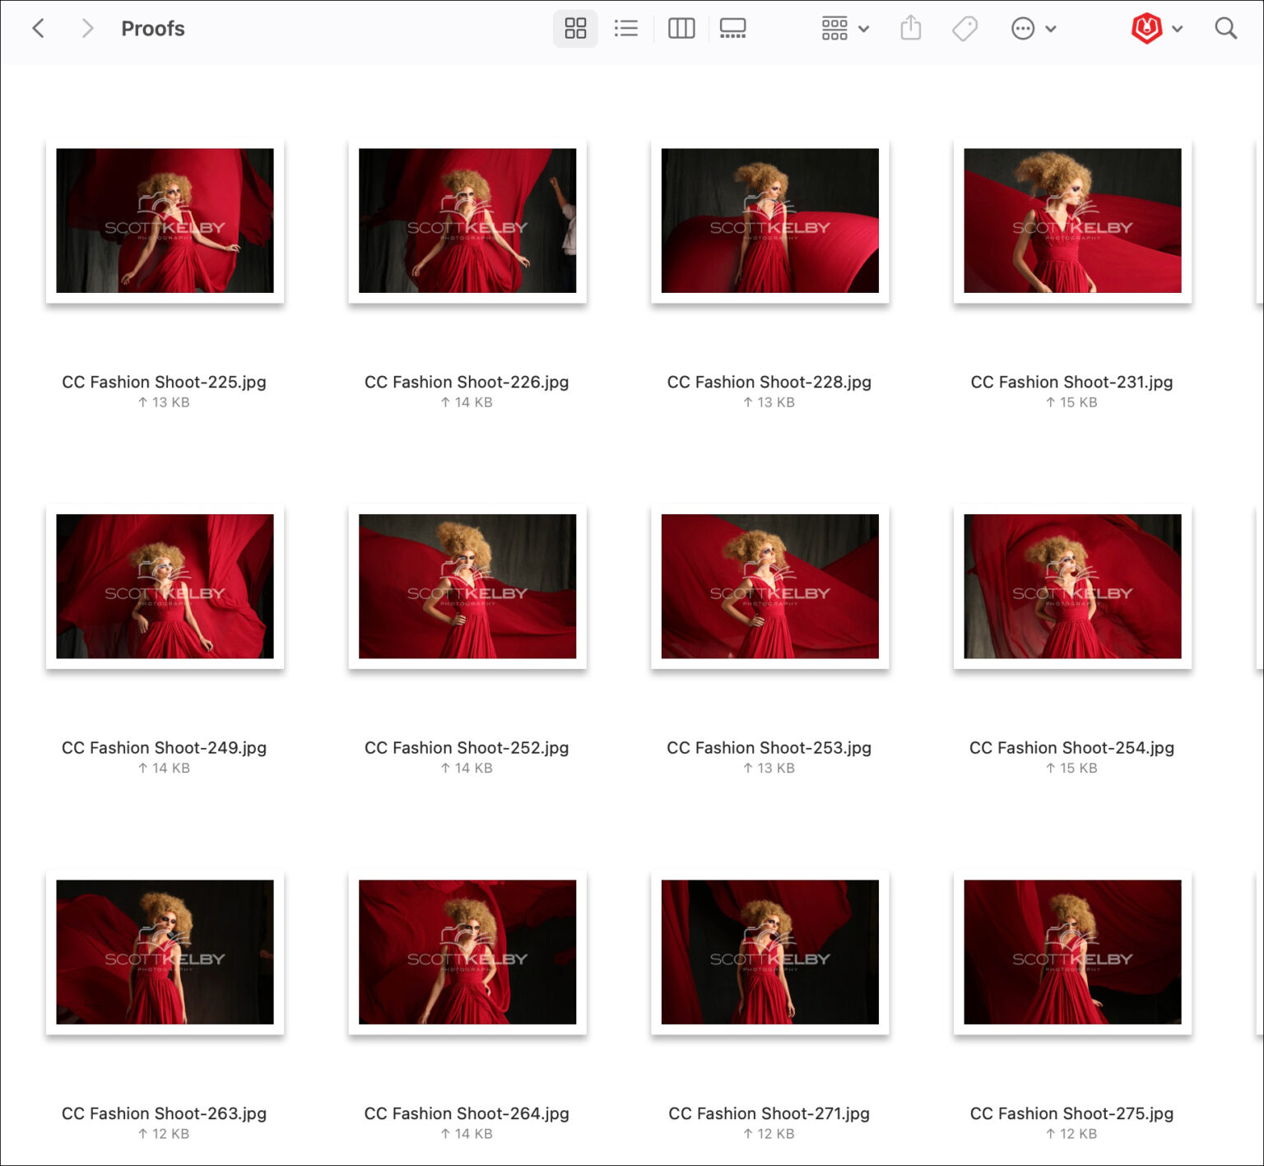Switch to column view
This screenshot has height=1166, width=1264.
click(681, 28)
